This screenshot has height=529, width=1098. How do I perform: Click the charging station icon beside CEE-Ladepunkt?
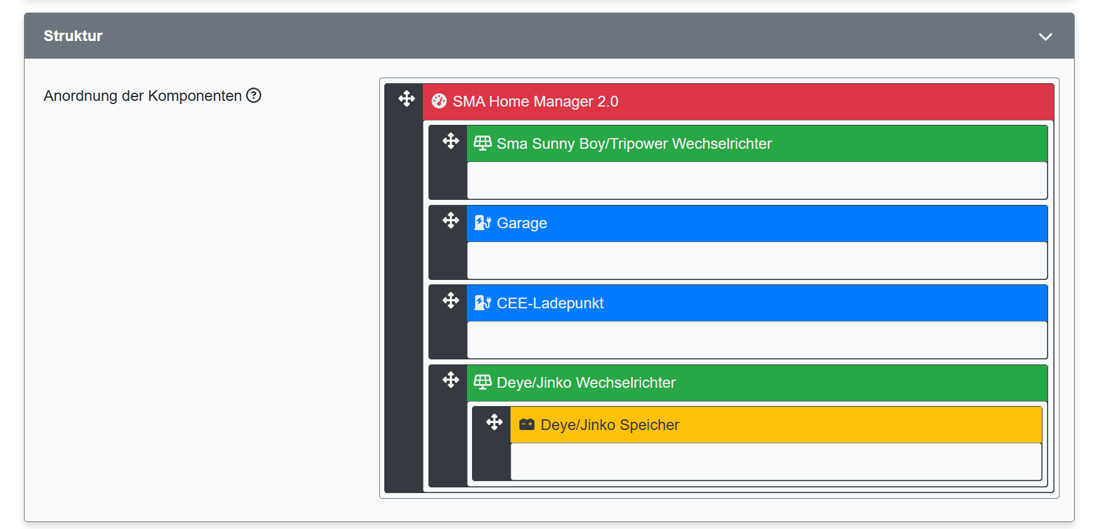[x=483, y=303]
